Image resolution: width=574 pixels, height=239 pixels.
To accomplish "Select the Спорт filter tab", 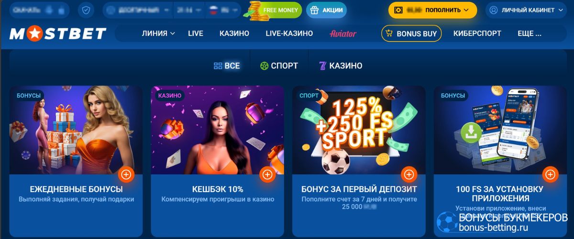I will (x=279, y=66).
